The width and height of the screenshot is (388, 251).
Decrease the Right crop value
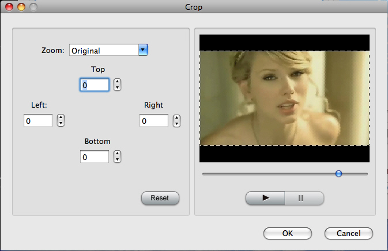point(176,124)
